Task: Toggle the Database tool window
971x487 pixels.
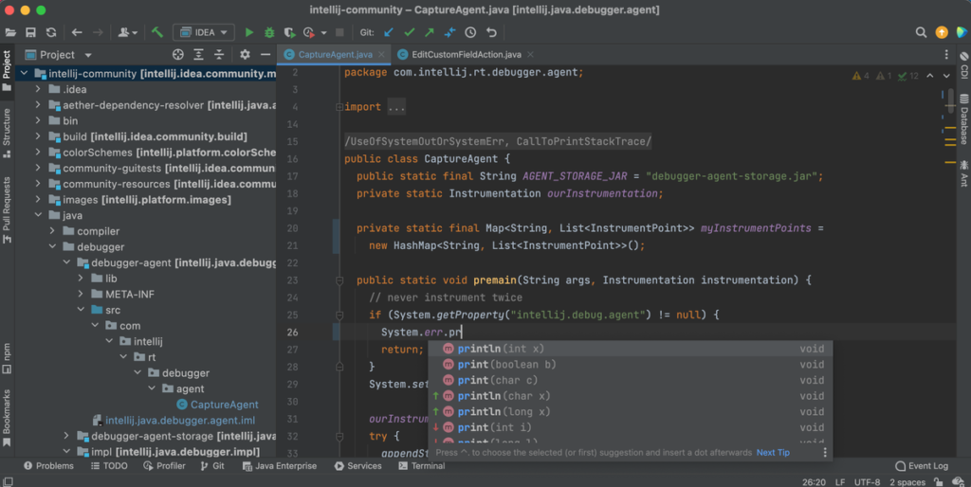Action: [x=964, y=118]
